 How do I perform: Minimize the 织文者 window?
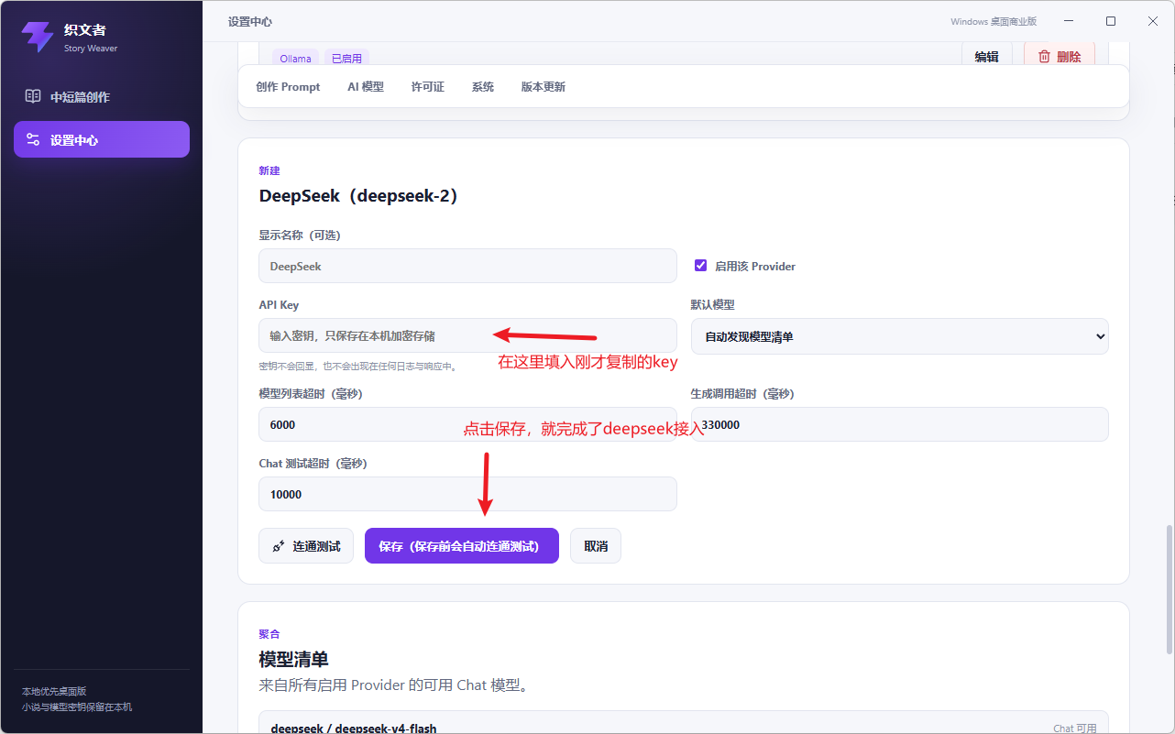[x=1069, y=21]
